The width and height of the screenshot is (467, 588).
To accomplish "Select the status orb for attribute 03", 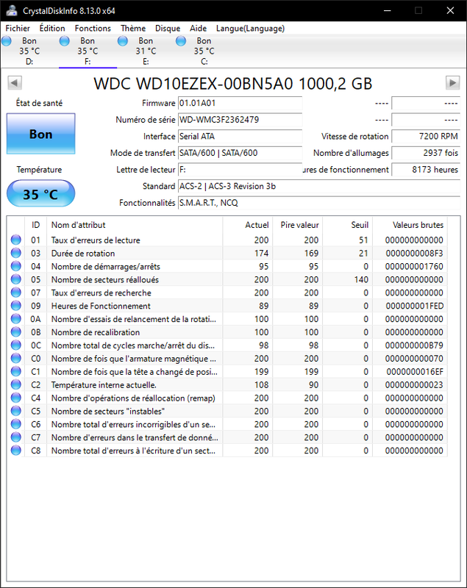I will click(15, 253).
